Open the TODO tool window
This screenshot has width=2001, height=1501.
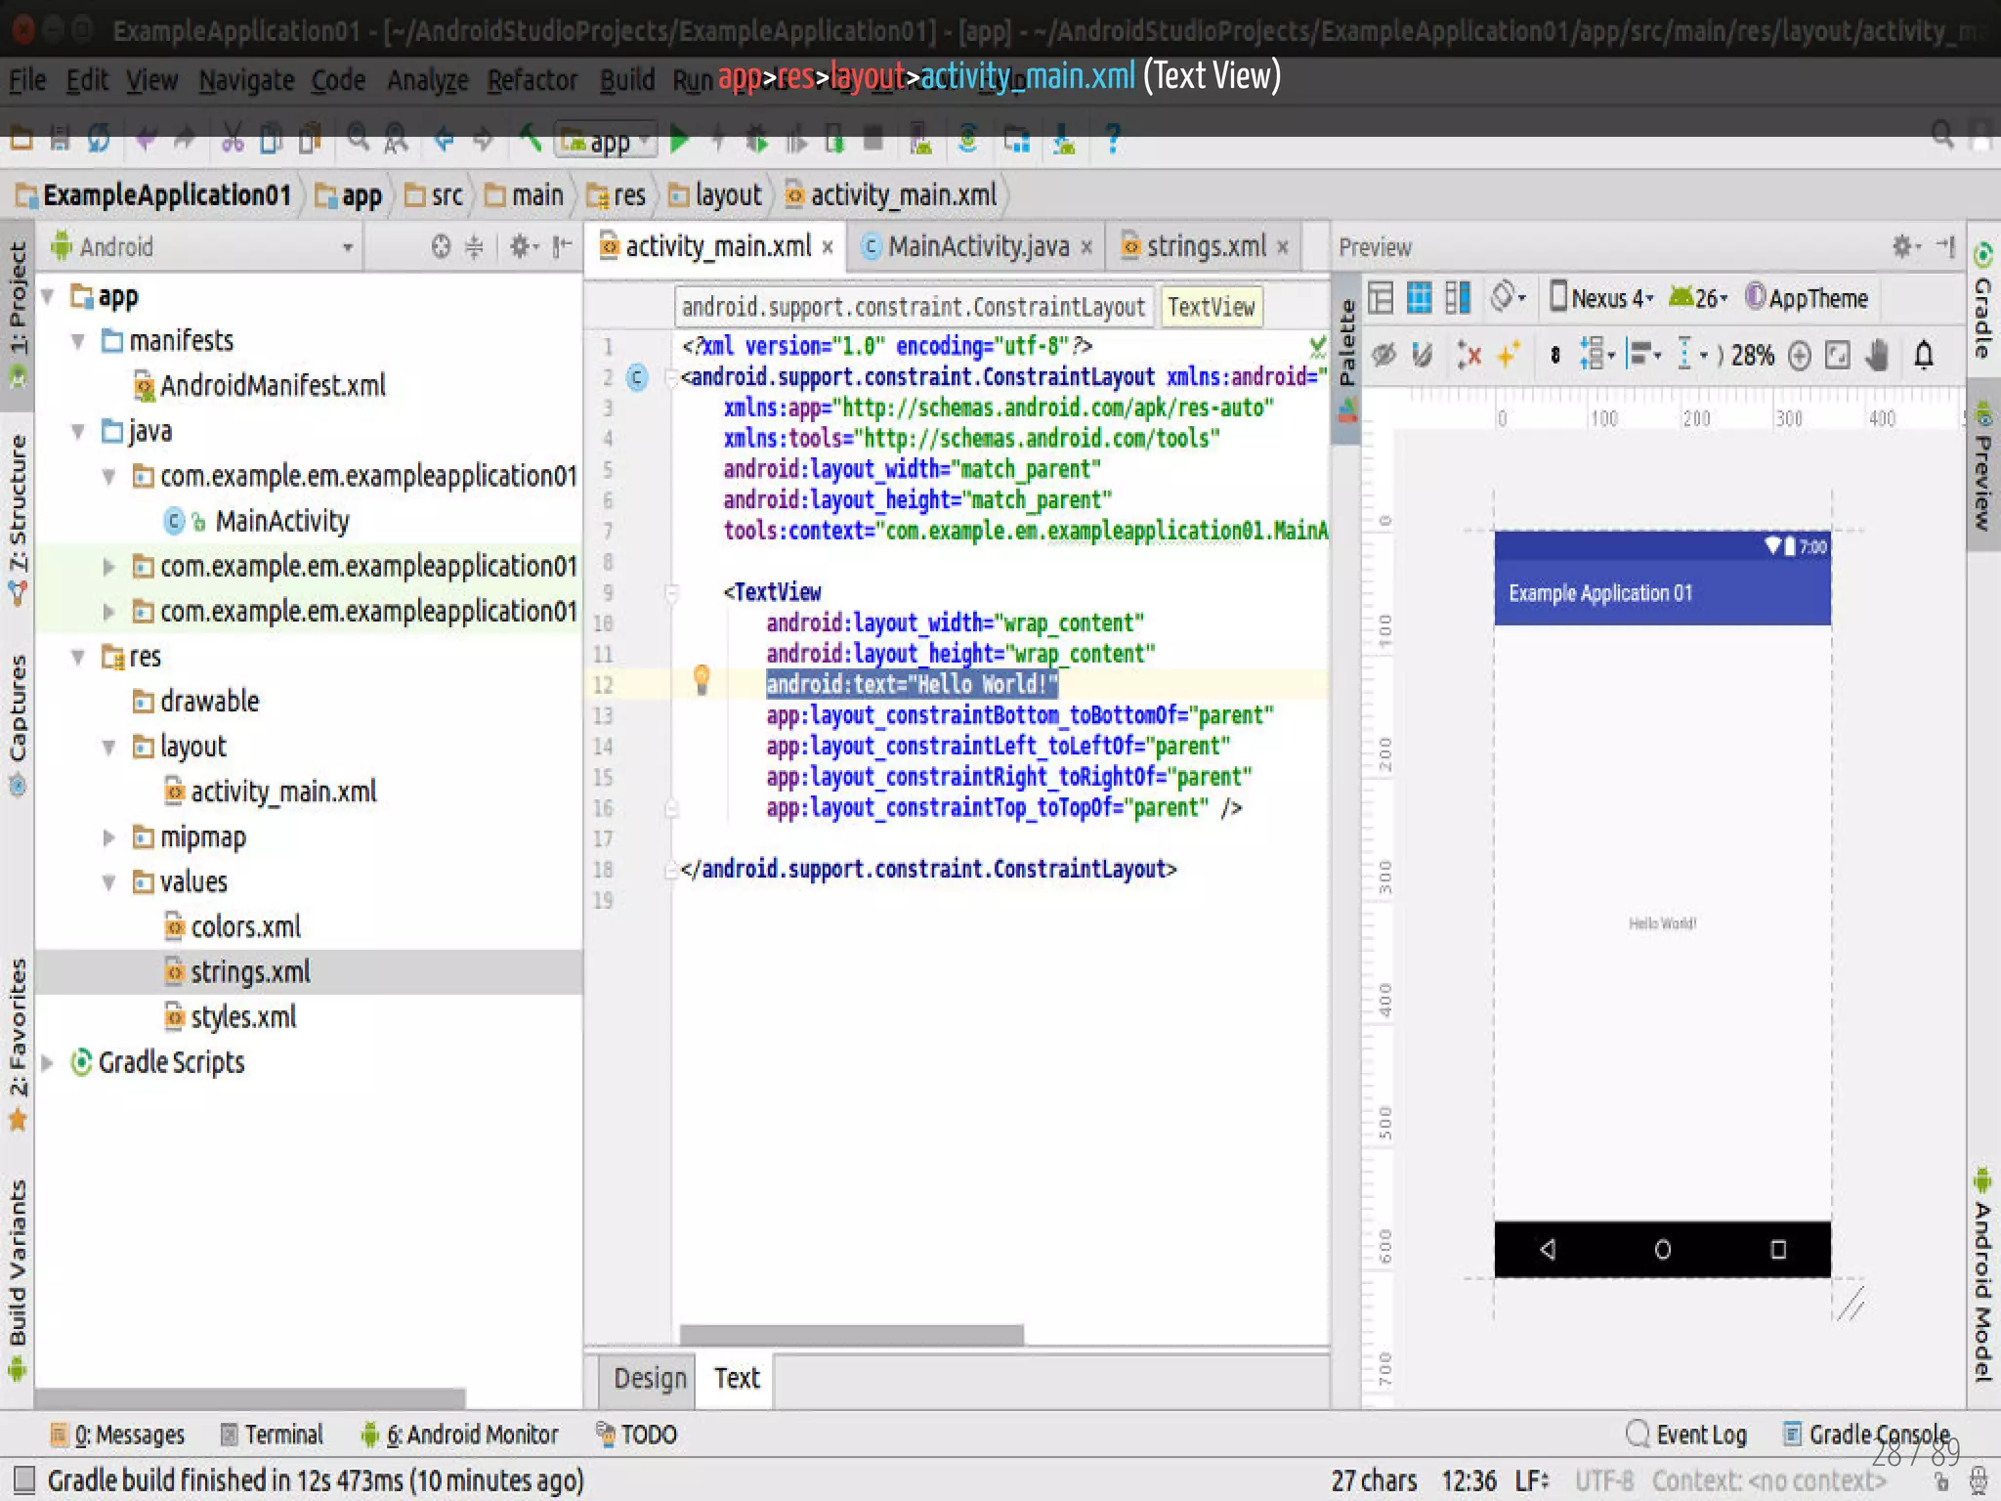pos(636,1436)
